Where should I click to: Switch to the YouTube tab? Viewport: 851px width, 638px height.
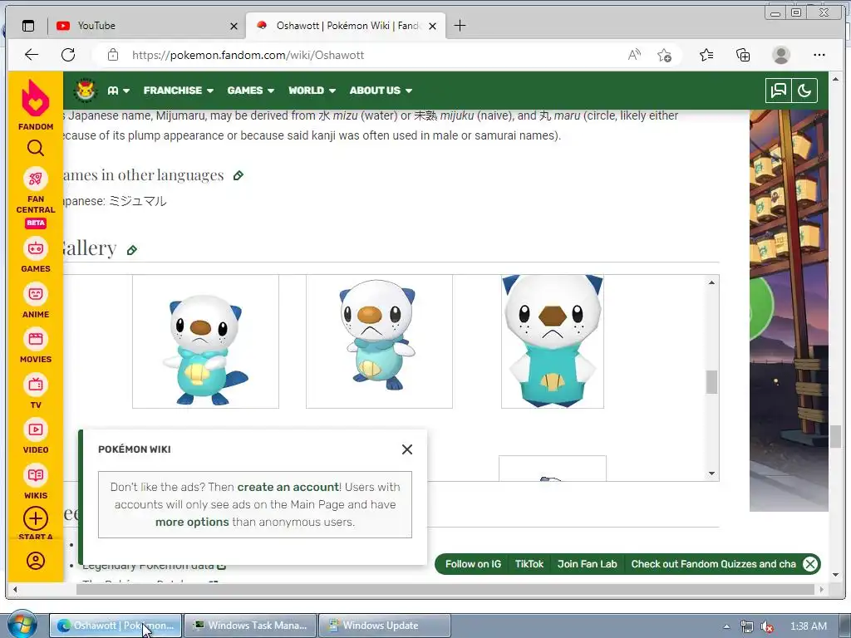(x=145, y=26)
